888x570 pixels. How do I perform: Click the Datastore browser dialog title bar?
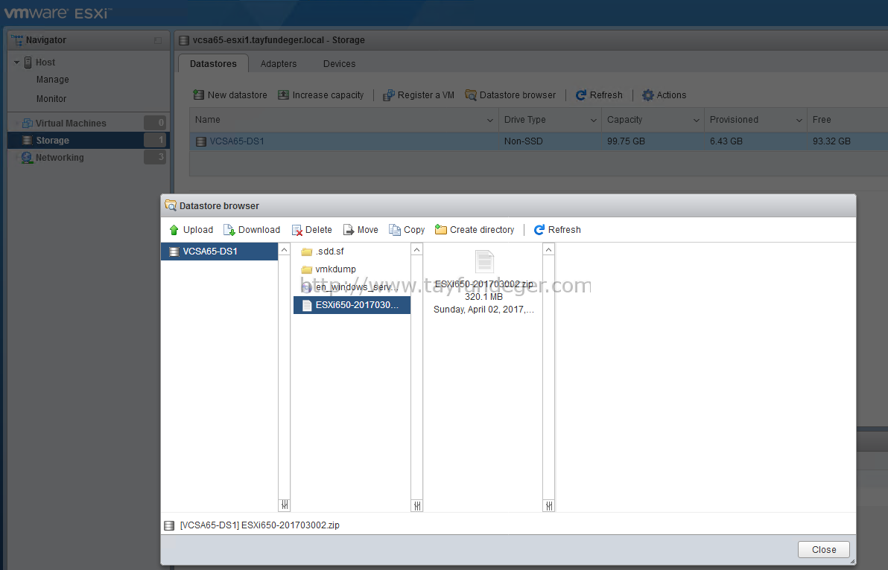click(508, 206)
